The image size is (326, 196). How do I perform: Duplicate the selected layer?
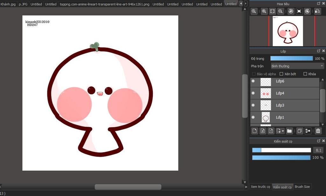point(300,131)
